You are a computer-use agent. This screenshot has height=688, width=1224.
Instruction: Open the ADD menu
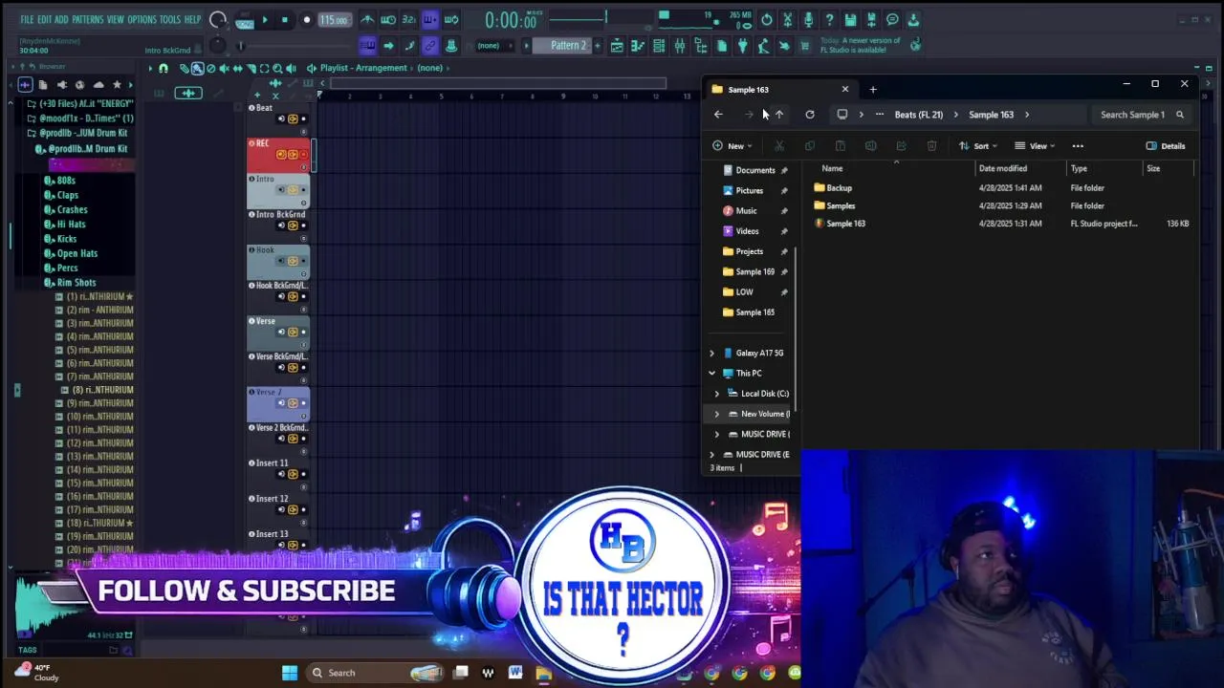point(61,19)
